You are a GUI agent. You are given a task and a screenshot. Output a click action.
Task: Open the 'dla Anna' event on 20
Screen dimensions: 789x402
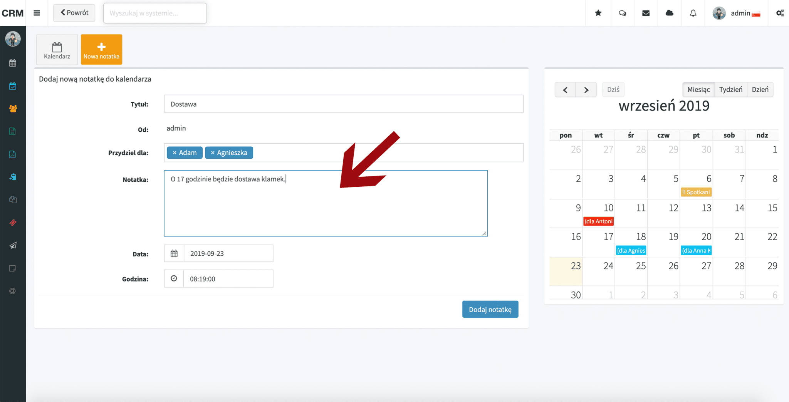(x=696, y=251)
